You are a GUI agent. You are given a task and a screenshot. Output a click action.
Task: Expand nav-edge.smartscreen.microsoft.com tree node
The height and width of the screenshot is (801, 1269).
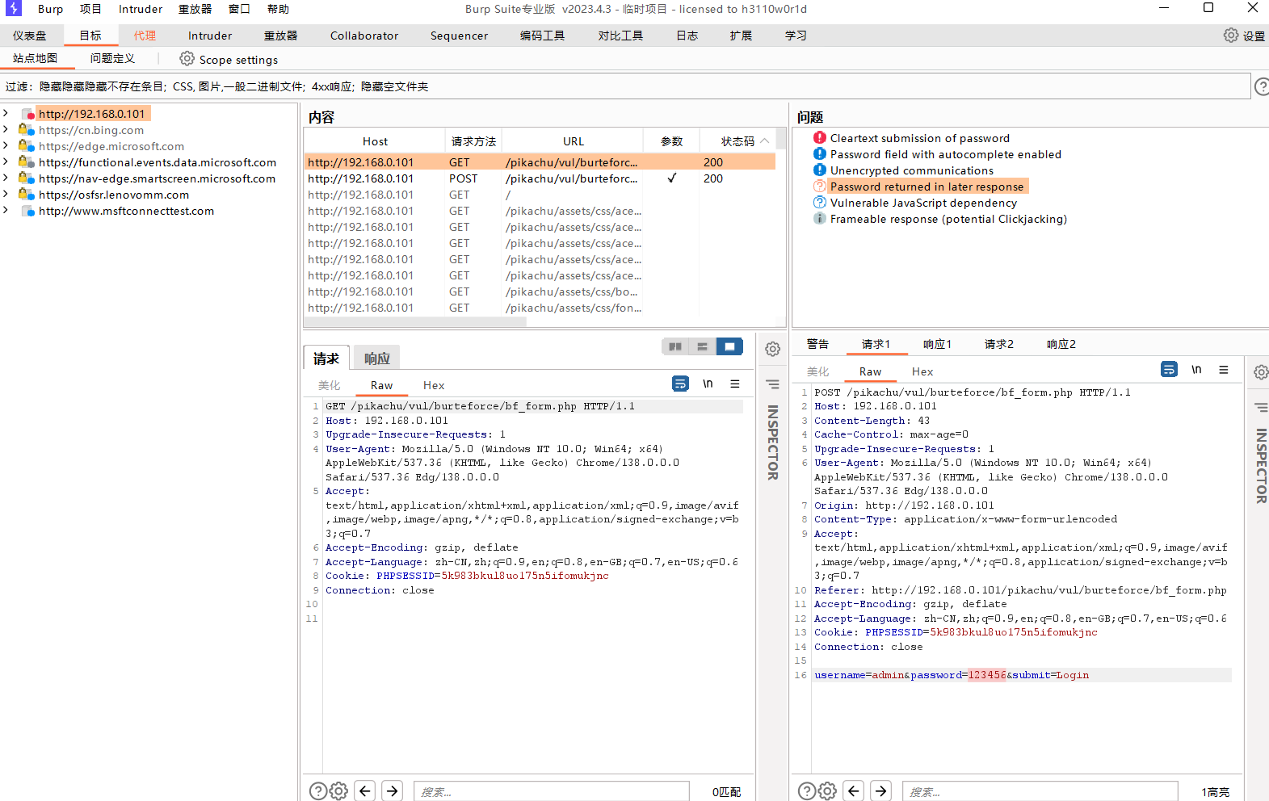pos(6,178)
